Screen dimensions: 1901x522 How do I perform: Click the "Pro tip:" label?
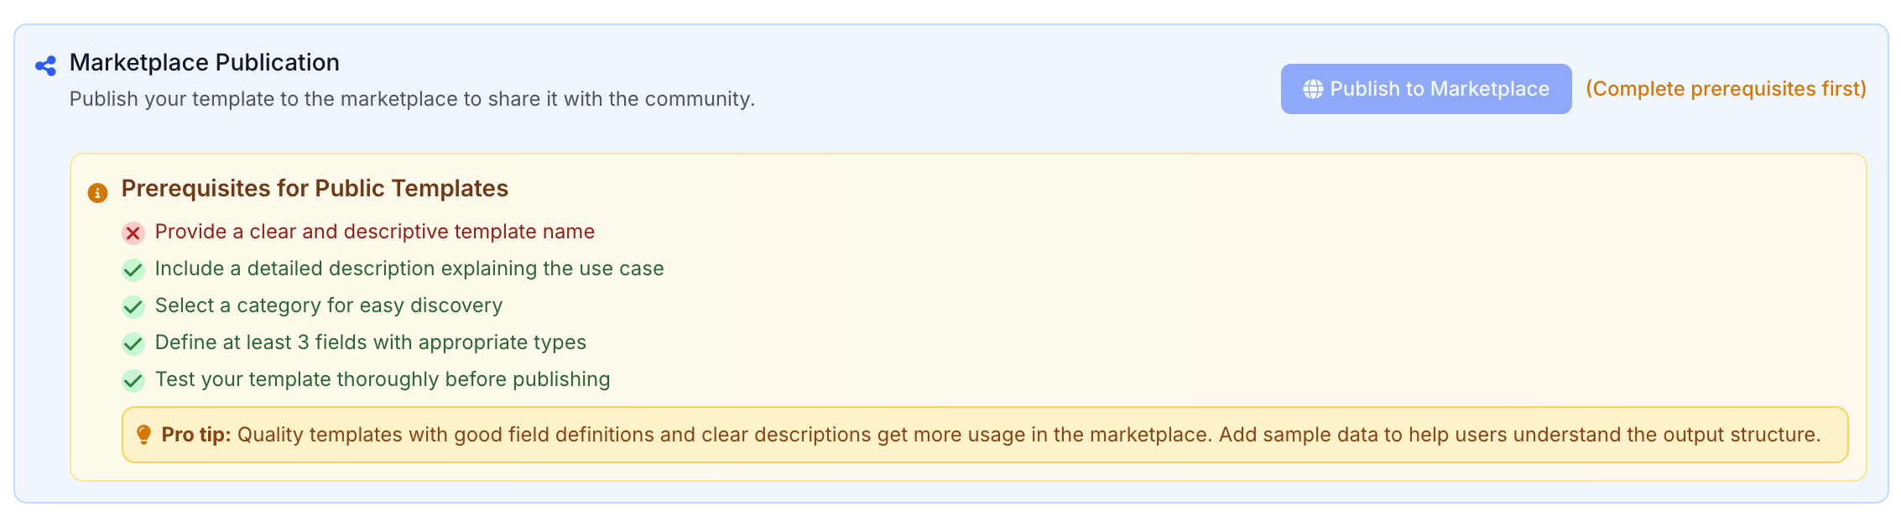(196, 435)
